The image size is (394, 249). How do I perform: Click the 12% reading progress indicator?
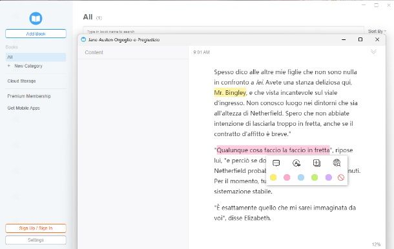click(x=376, y=244)
